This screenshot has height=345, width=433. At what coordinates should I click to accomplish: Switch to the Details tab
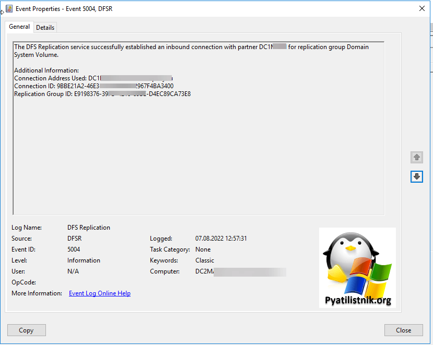coord(45,28)
